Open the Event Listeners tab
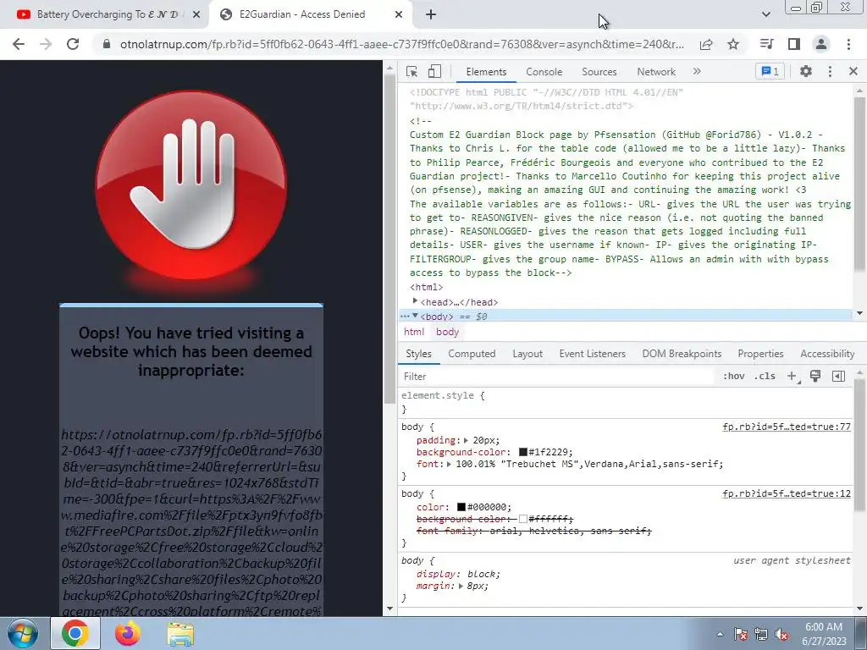The height and width of the screenshot is (650, 867). point(592,354)
